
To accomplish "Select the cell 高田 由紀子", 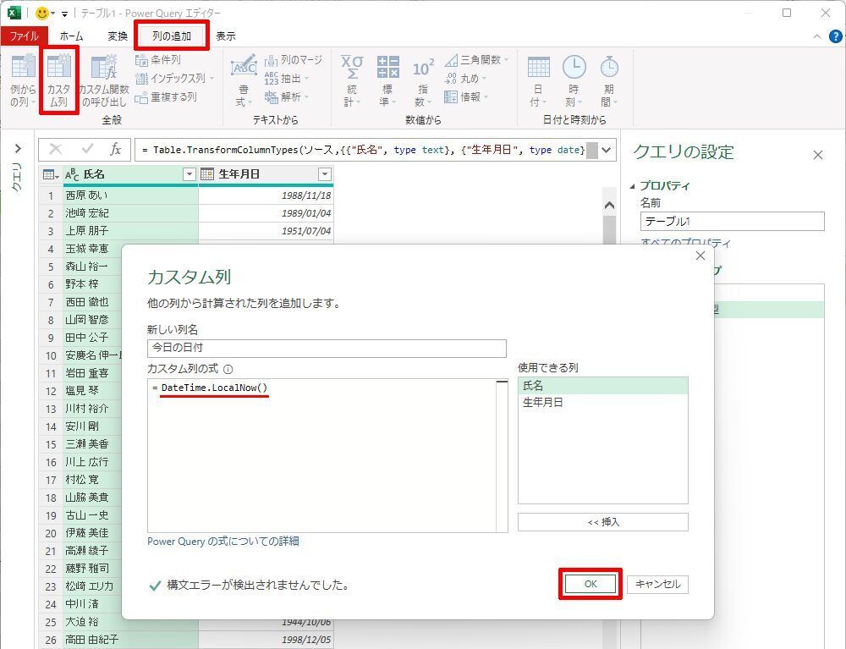I will coord(130,640).
